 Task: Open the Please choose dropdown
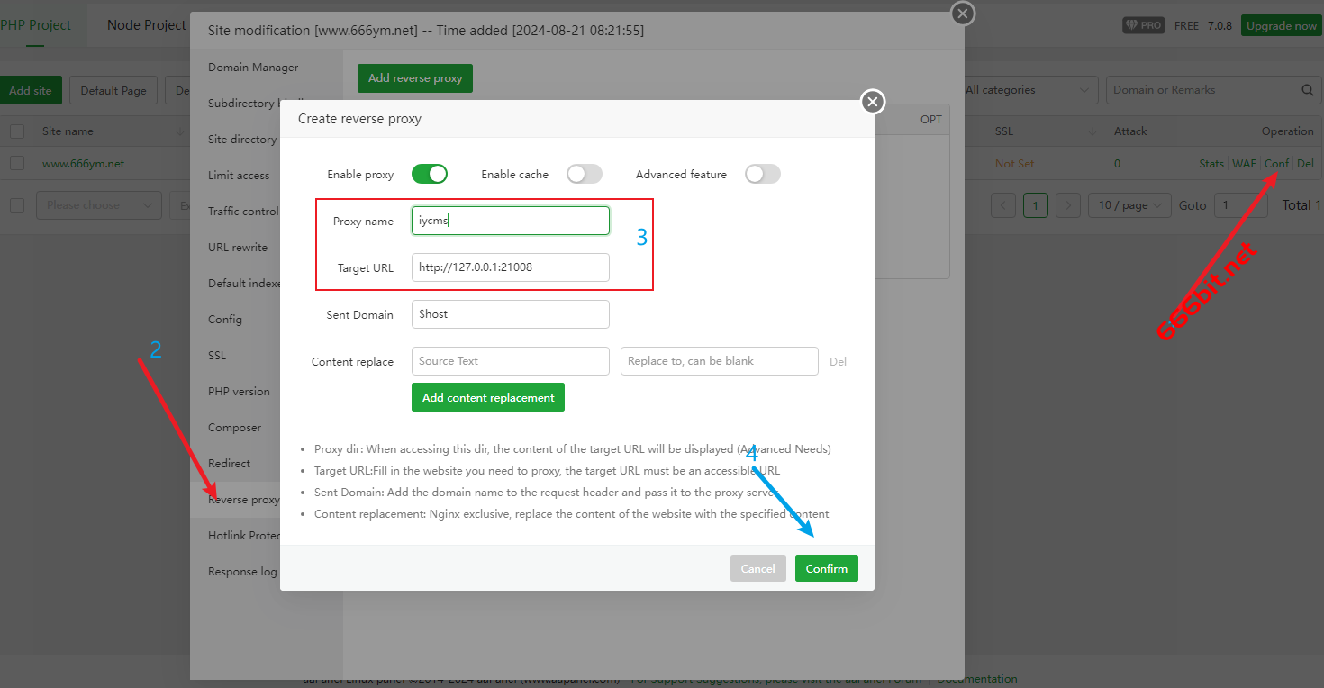99,205
